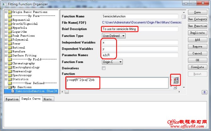Click the New Function button
This screenshot has width=211, height=131.
[197, 26]
